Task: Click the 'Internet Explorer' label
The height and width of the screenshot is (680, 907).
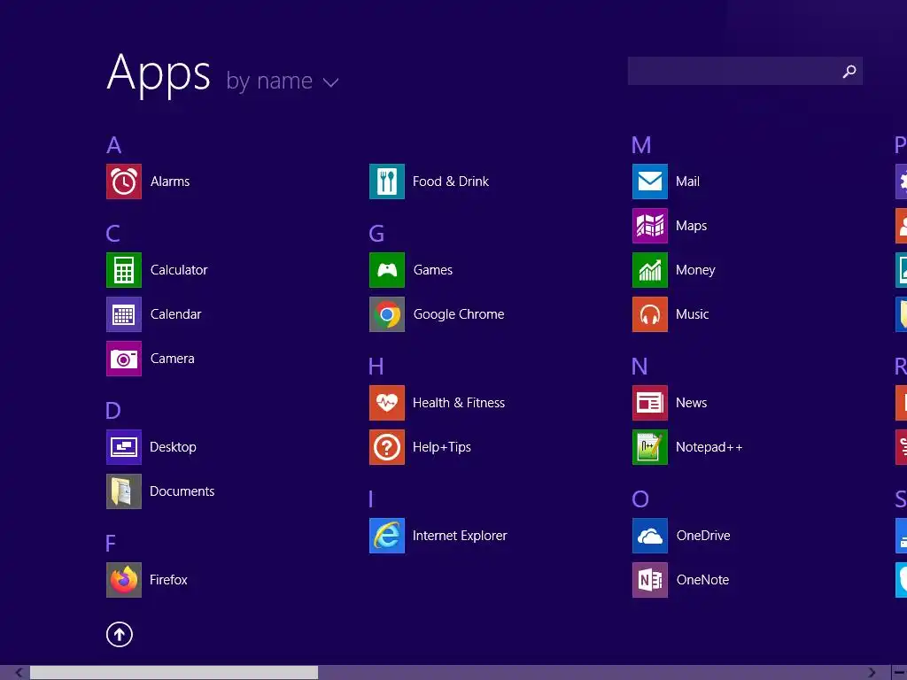Action: coord(460,536)
